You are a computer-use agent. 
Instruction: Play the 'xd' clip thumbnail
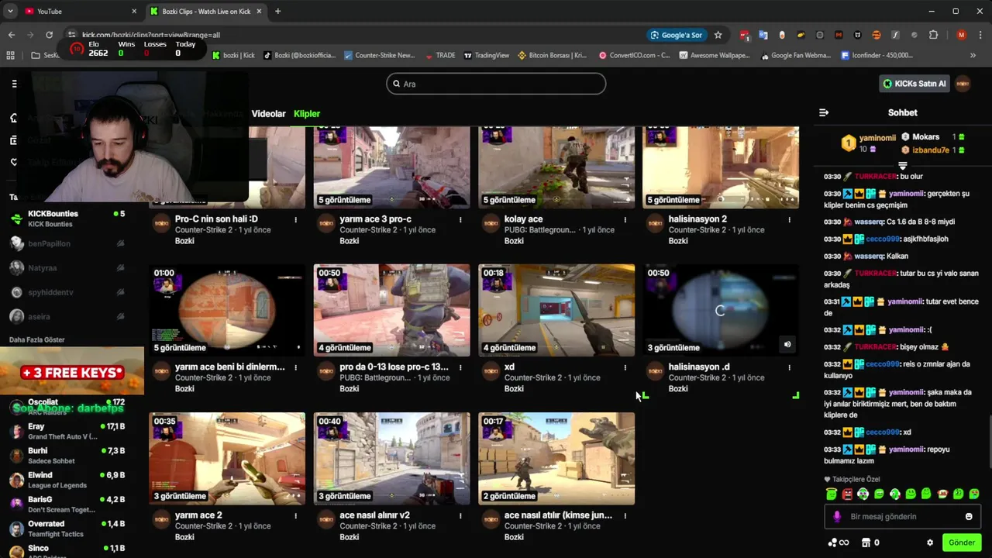click(x=556, y=310)
